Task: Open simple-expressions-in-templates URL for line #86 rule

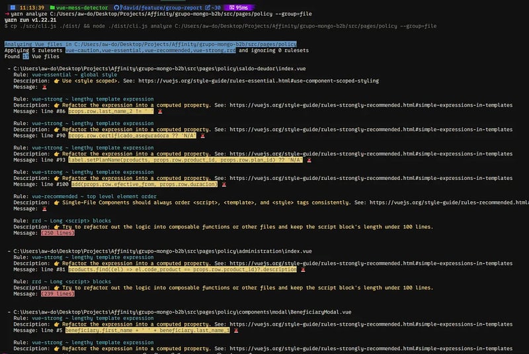Action: pyautogui.click(x=371, y=105)
